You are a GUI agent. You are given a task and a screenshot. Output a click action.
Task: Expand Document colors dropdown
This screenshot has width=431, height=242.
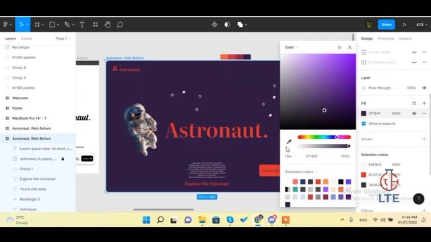pyautogui.click(x=301, y=172)
